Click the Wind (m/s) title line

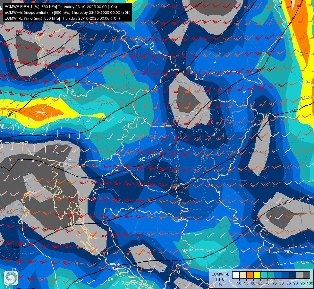tap(62, 18)
